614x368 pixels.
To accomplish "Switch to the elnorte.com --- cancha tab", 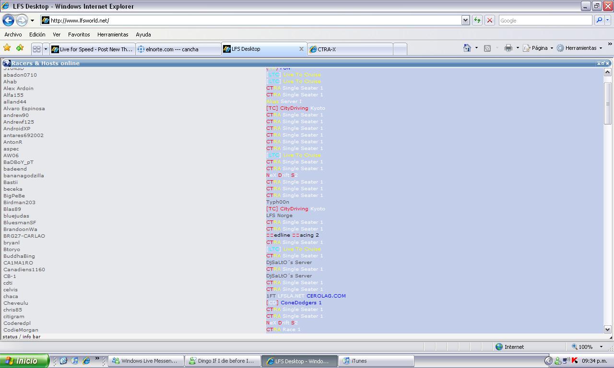I will coord(178,49).
